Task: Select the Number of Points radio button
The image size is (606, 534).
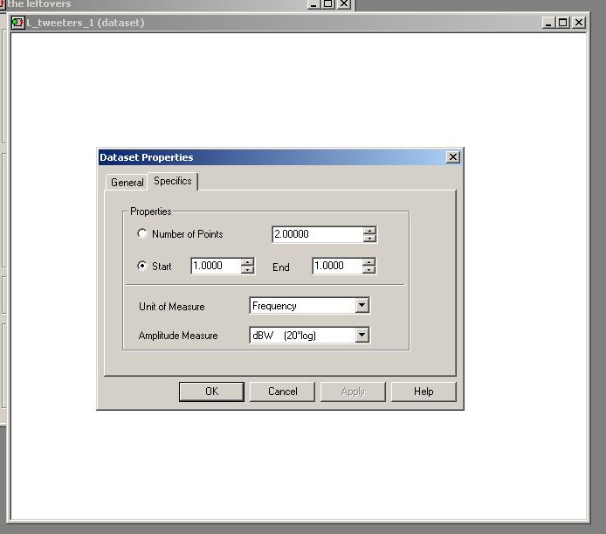Action: coord(142,233)
